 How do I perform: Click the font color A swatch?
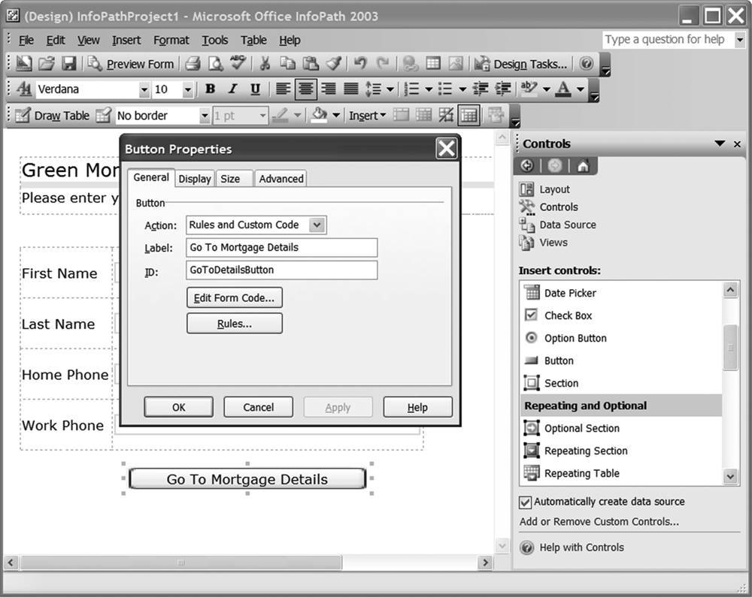click(x=563, y=89)
